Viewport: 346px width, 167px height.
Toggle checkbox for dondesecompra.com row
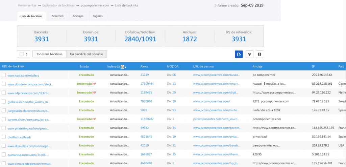3,84
